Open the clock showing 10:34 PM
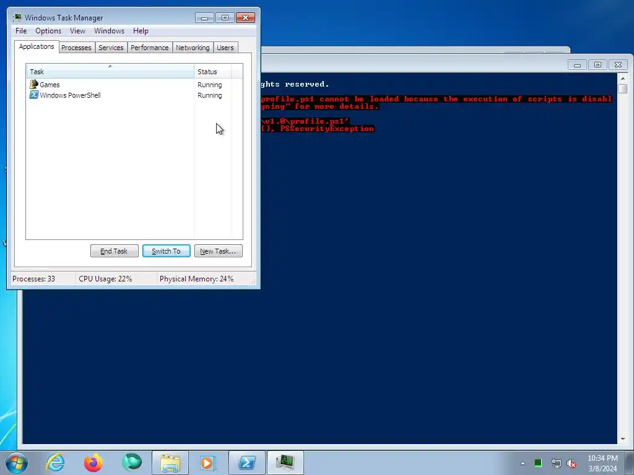 coord(602,463)
